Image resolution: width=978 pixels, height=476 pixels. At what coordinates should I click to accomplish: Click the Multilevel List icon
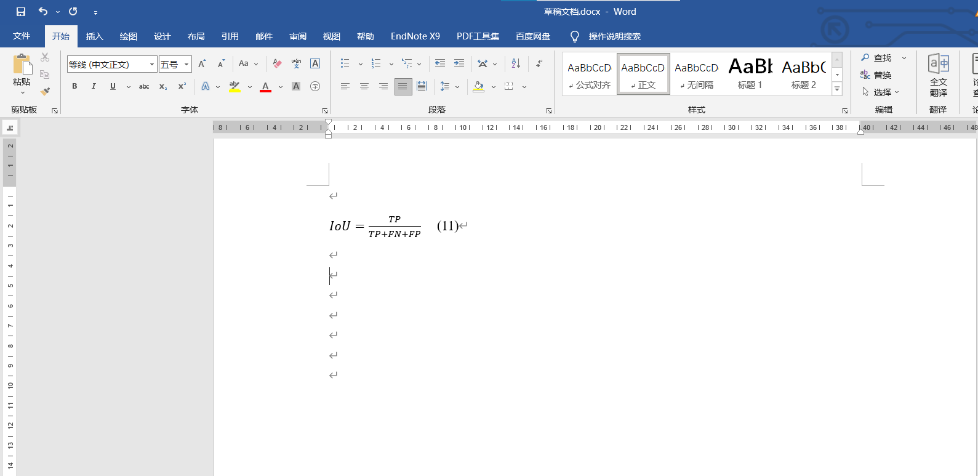[x=407, y=63]
